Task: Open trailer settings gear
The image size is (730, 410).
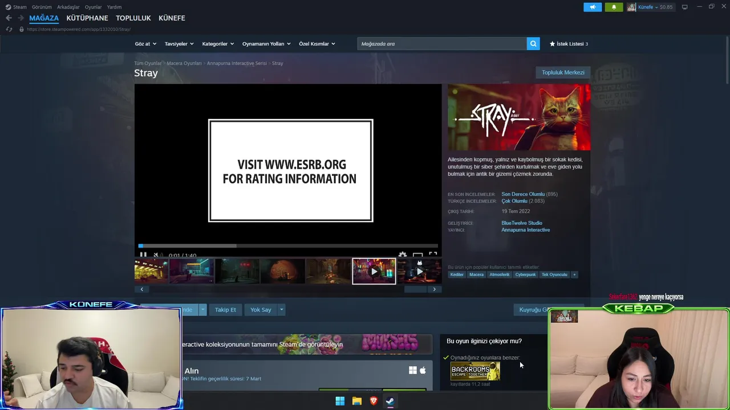Action: pyautogui.click(x=403, y=255)
